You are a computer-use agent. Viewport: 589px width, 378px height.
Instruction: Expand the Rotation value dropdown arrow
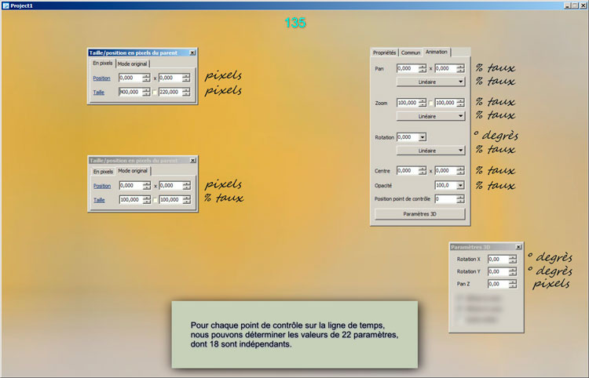(x=423, y=137)
